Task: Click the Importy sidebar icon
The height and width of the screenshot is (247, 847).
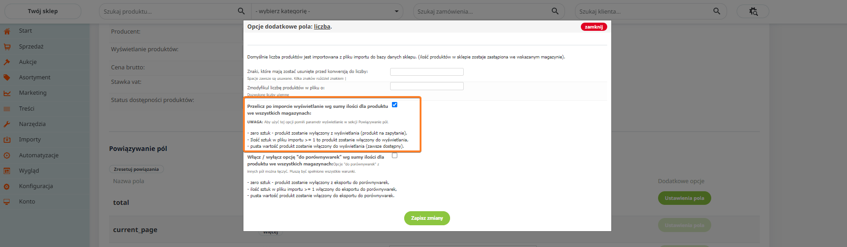Action: (7, 140)
